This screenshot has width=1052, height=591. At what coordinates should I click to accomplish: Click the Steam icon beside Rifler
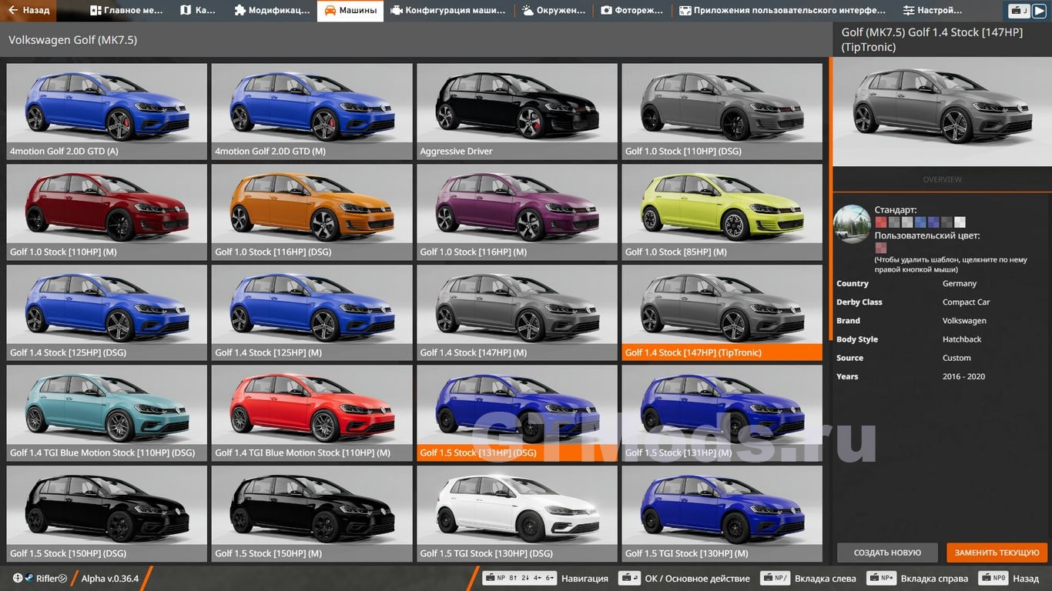click(x=29, y=579)
